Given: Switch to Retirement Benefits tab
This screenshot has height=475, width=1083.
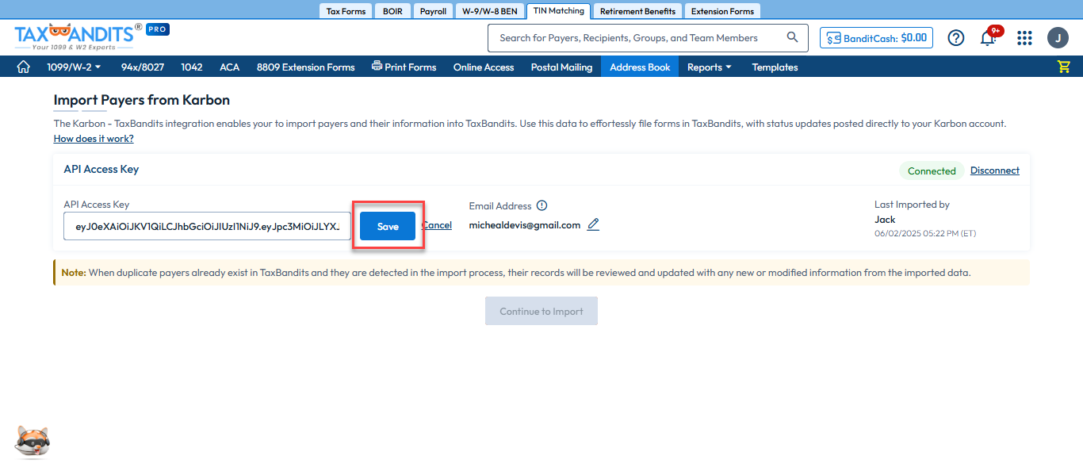Looking at the screenshot, I should point(637,11).
